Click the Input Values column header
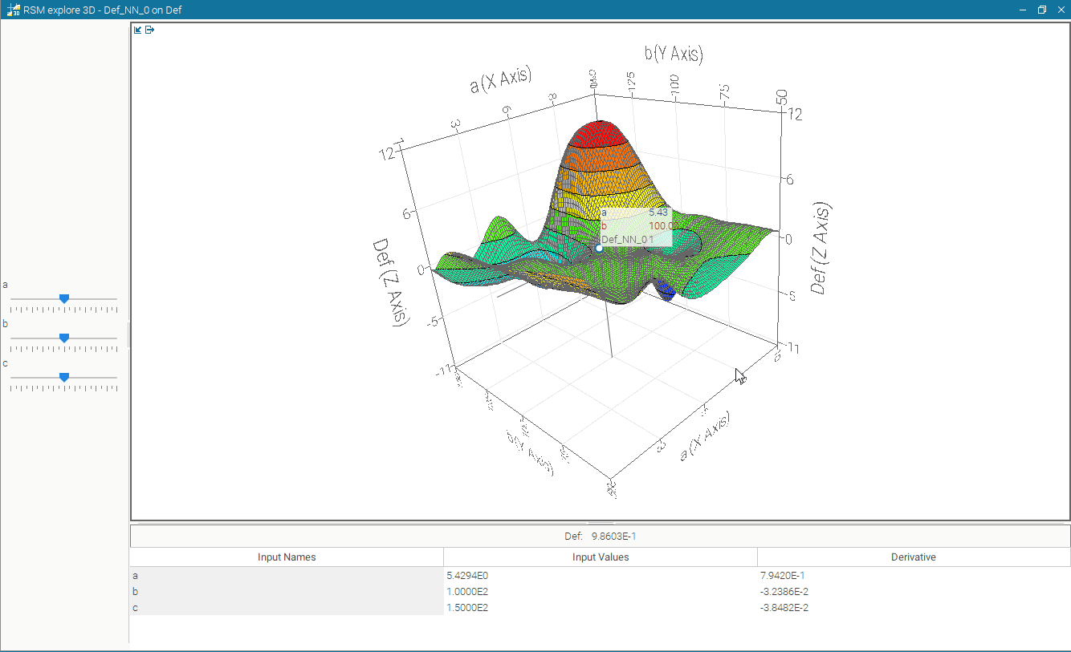The width and height of the screenshot is (1071, 652). tap(600, 557)
